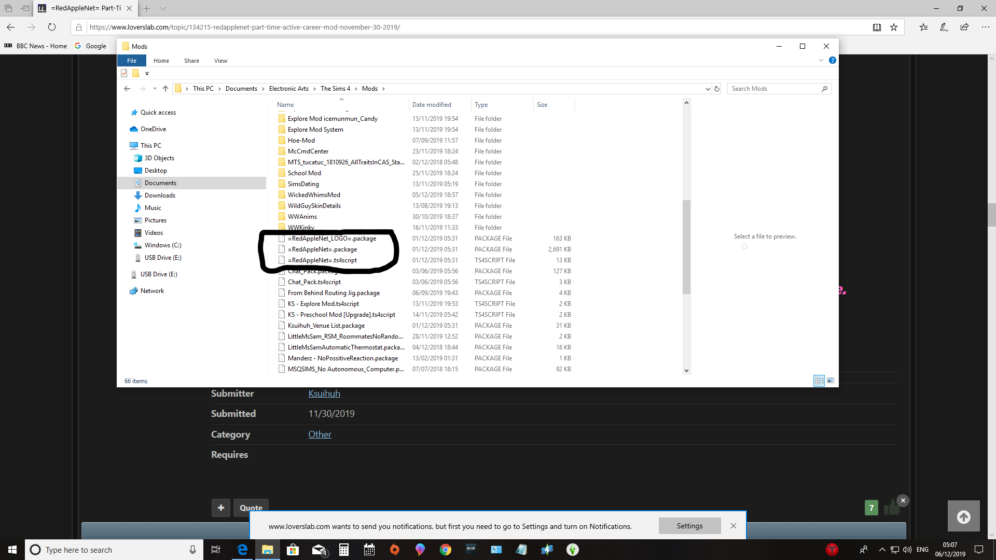
Task: Click the Search Mods field
Action: pyautogui.click(x=779, y=89)
